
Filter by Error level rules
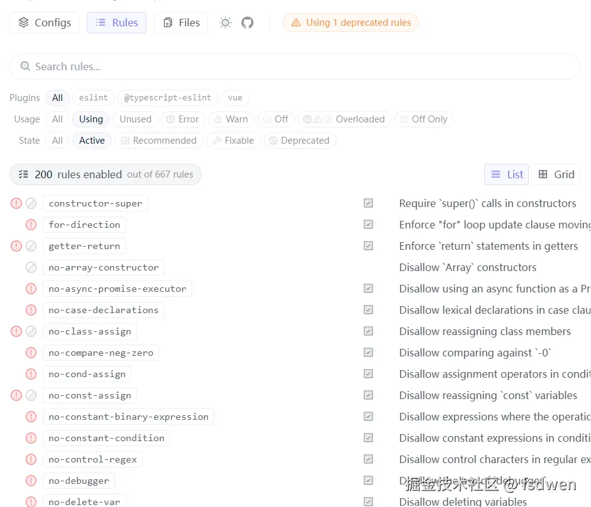coord(183,119)
